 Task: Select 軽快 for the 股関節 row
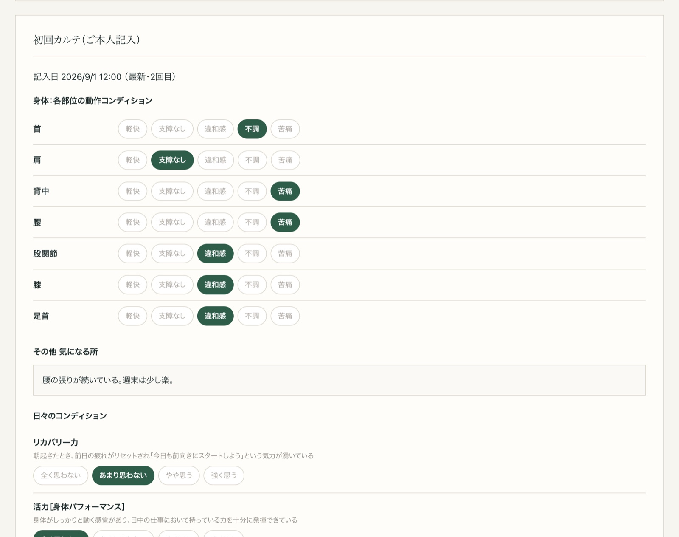click(132, 254)
